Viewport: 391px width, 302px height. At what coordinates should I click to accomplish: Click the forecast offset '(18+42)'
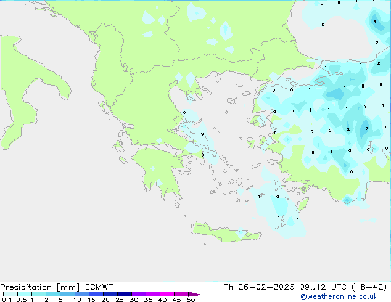tap(369, 287)
